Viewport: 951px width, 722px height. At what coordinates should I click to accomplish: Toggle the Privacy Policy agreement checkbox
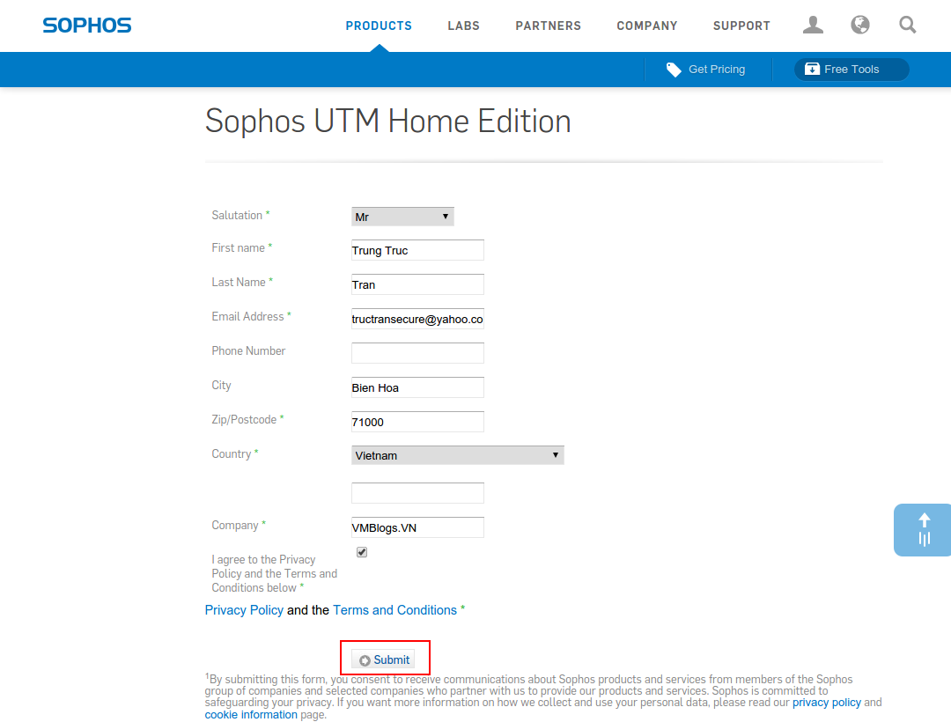click(362, 552)
